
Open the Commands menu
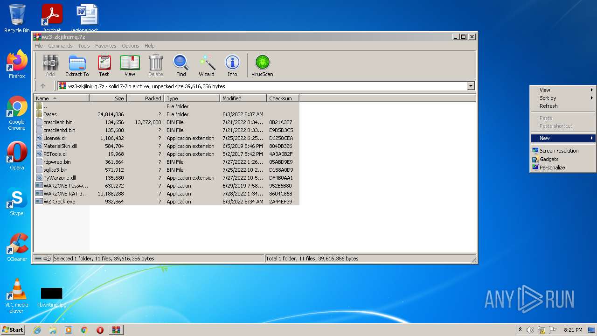[60, 46]
